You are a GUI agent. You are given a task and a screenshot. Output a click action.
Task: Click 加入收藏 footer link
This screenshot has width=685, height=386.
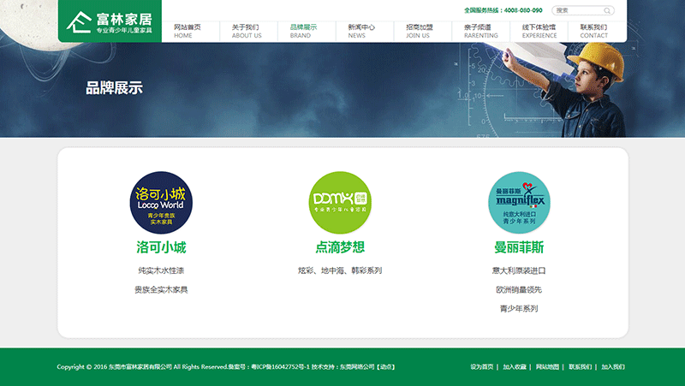(x=515, y=367)
